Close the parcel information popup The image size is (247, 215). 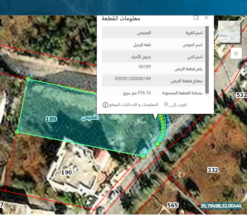pos(206,18)
